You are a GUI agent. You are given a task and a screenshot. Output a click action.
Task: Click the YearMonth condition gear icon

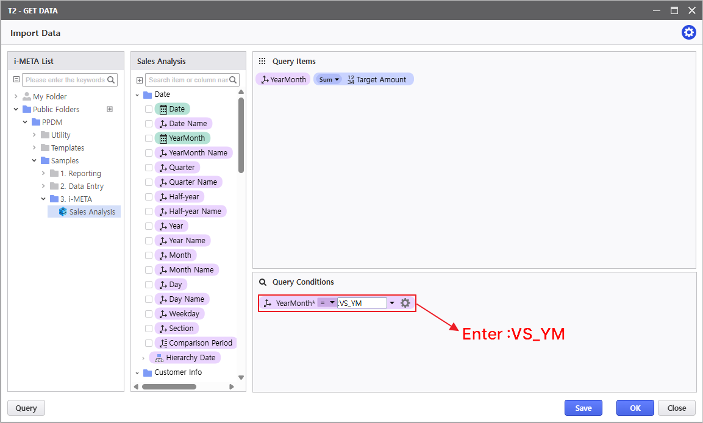pos(405,303)
